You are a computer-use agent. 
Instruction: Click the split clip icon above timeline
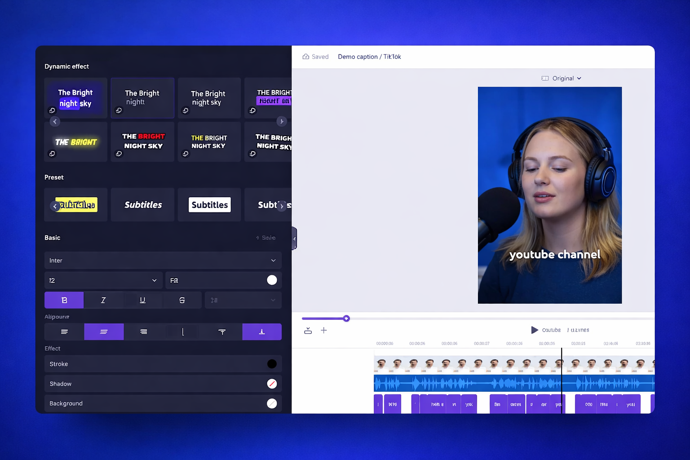pyautogui.click(x=308, y=331)
